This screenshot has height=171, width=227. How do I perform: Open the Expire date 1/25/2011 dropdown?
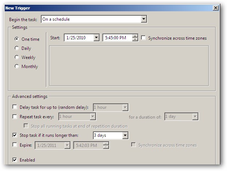point(67,145)
